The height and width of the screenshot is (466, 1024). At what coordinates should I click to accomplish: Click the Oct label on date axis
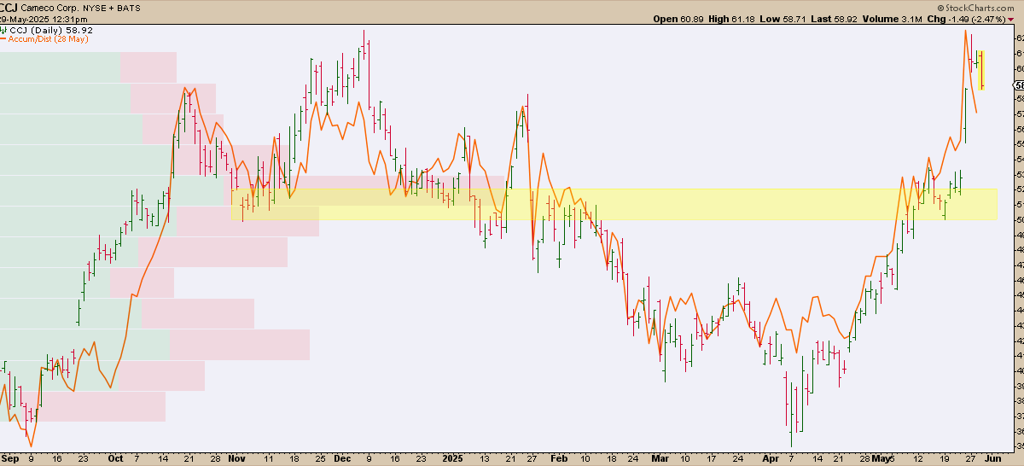point(115,458)
